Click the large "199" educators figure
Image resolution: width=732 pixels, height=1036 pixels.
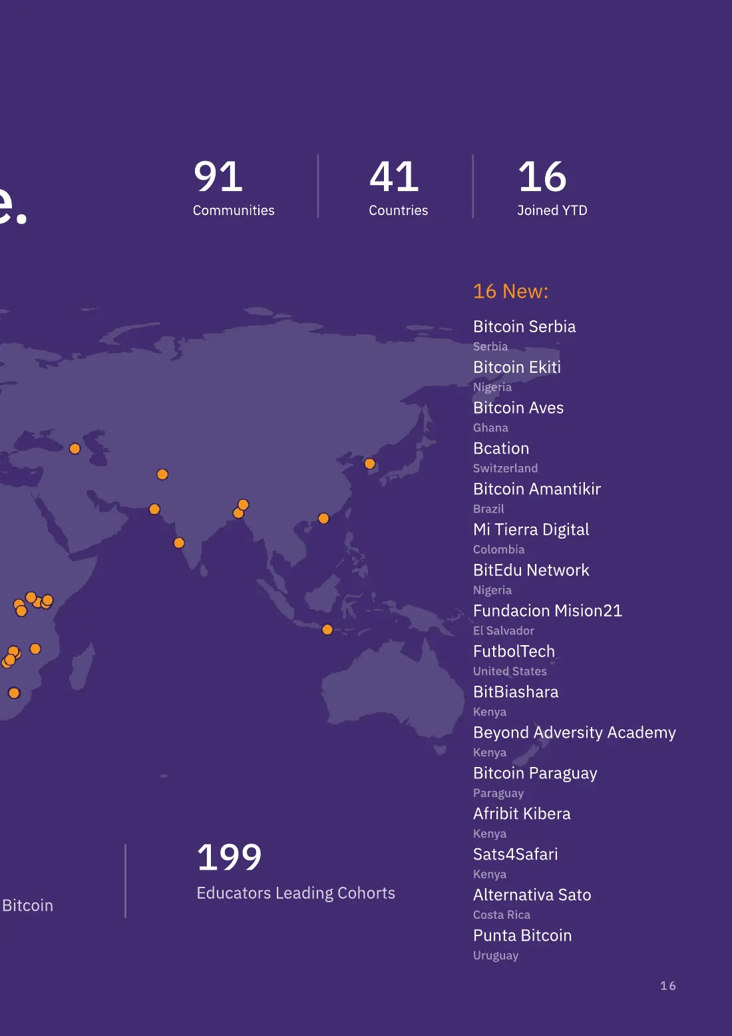click(x=230, y=857)
